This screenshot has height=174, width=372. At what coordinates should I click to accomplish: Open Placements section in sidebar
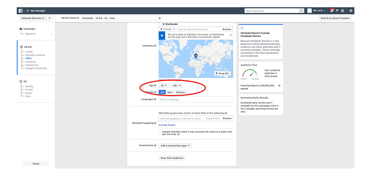pyautogui.click(x=32, y=65)
